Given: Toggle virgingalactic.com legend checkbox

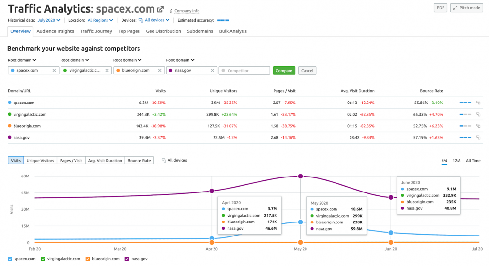Looking at the screenshot, I should pos(43,259).
